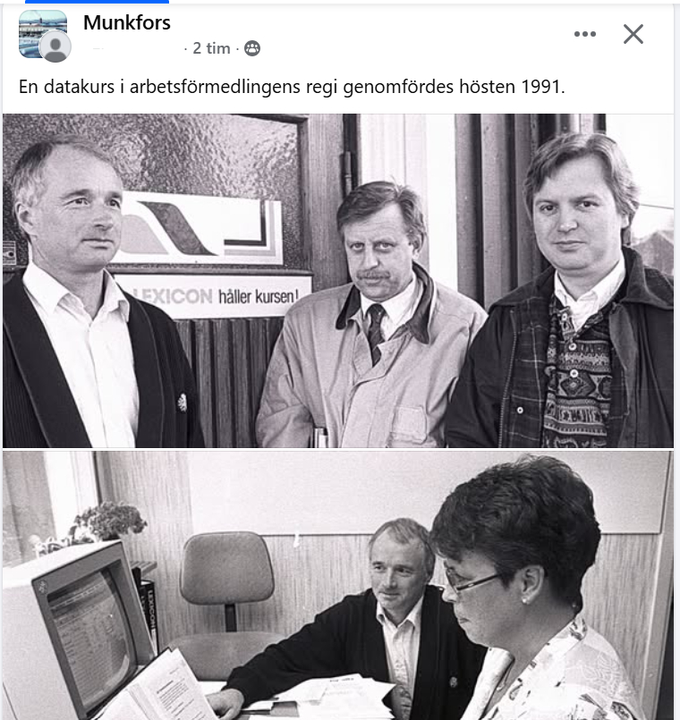Click the caption text about datakurs 1991
This screenshot has height=720, width=680.
click(x=292, y=87)
